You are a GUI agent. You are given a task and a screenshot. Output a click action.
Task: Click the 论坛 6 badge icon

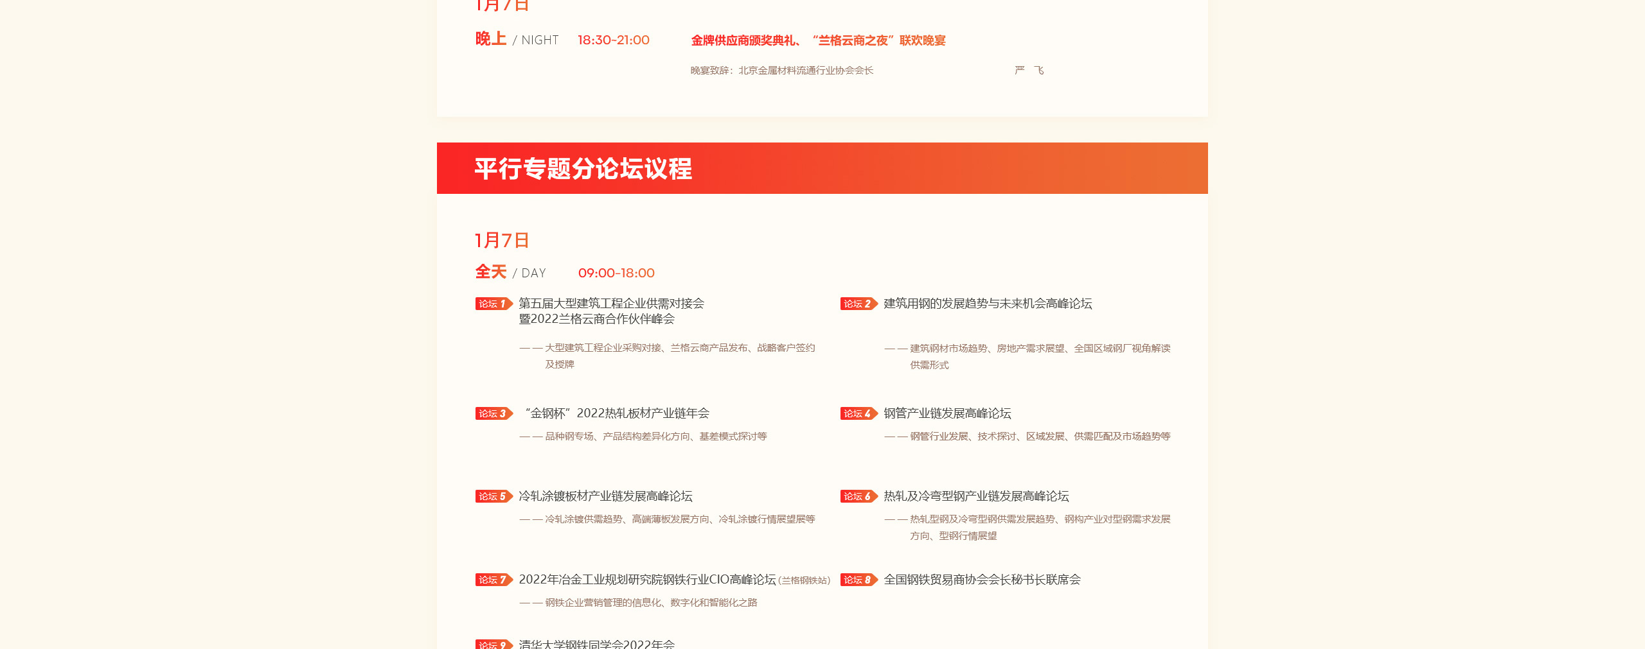pos(858,496)
